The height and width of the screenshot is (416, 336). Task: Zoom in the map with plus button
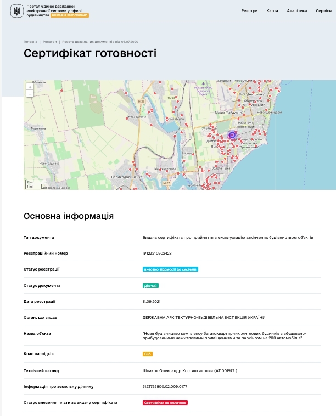coord(30,87)
